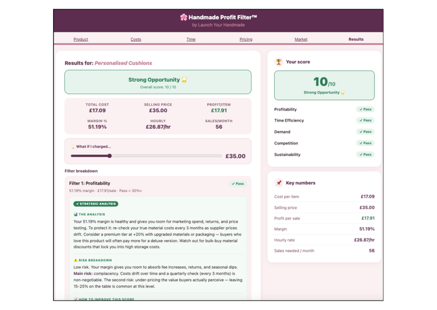Click the Hourly rate row in Key numbers
The width and height of the screenshot is (437, 310).
(x=325, y=240)
